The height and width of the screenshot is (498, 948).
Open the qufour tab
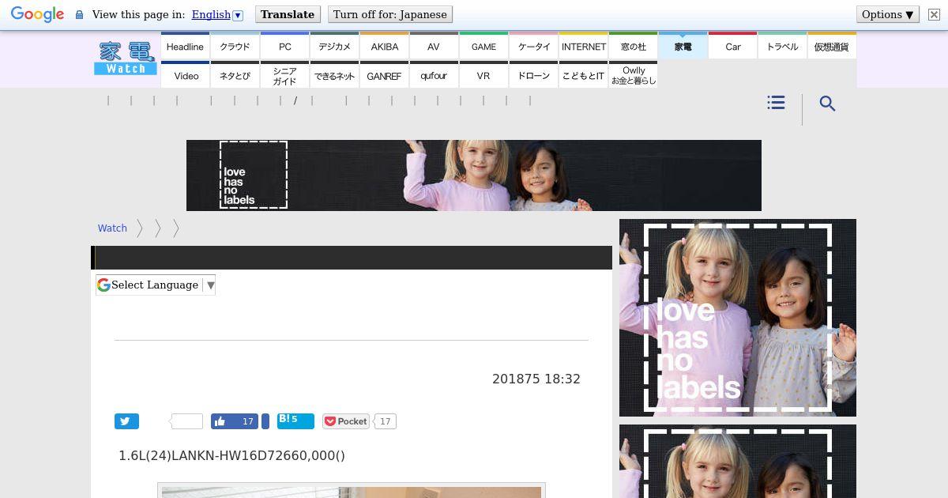point(434,75)
